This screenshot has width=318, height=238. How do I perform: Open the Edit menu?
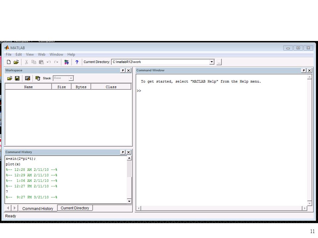coord(19,55)
